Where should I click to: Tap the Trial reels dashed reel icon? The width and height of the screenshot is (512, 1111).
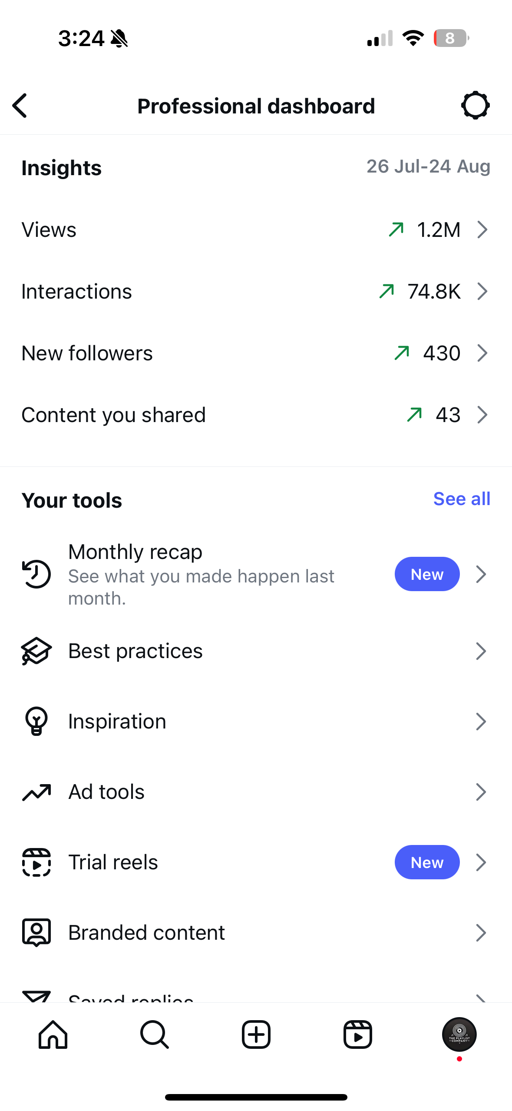36,862
